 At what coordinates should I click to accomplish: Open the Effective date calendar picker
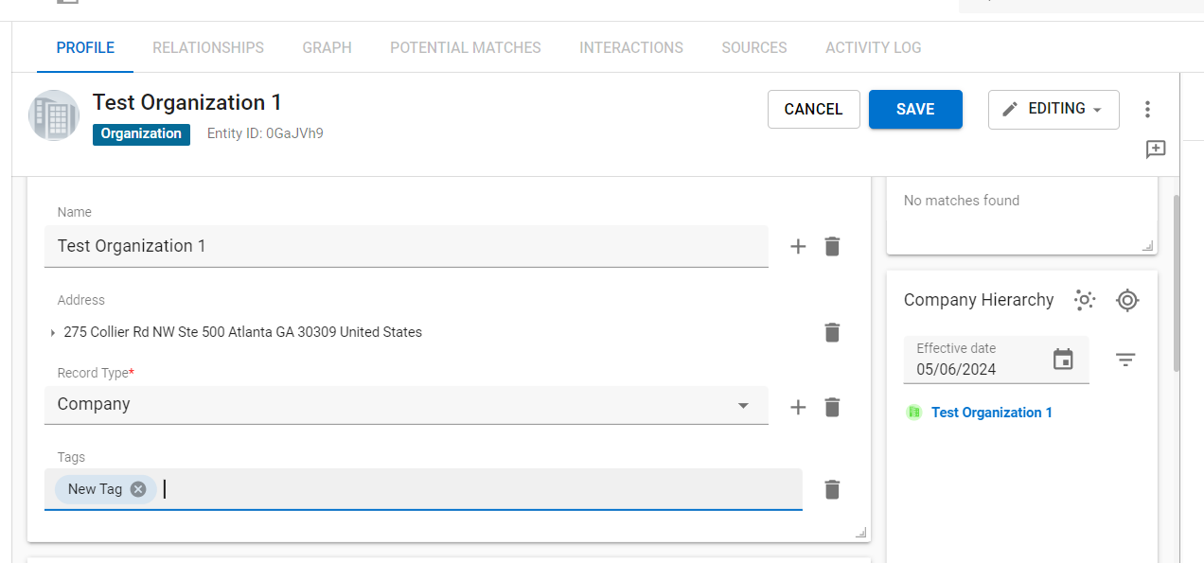(x=1063, y=360)
